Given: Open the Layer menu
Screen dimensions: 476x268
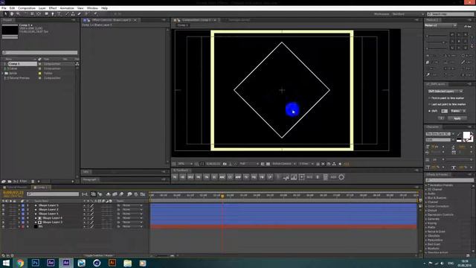Looking at the screenshot, I should [x=42, y=8].
